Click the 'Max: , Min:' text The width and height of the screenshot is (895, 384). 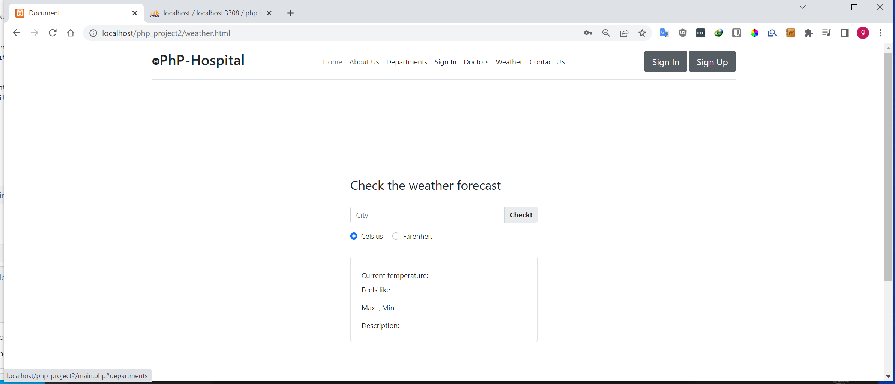coord(378,308)
